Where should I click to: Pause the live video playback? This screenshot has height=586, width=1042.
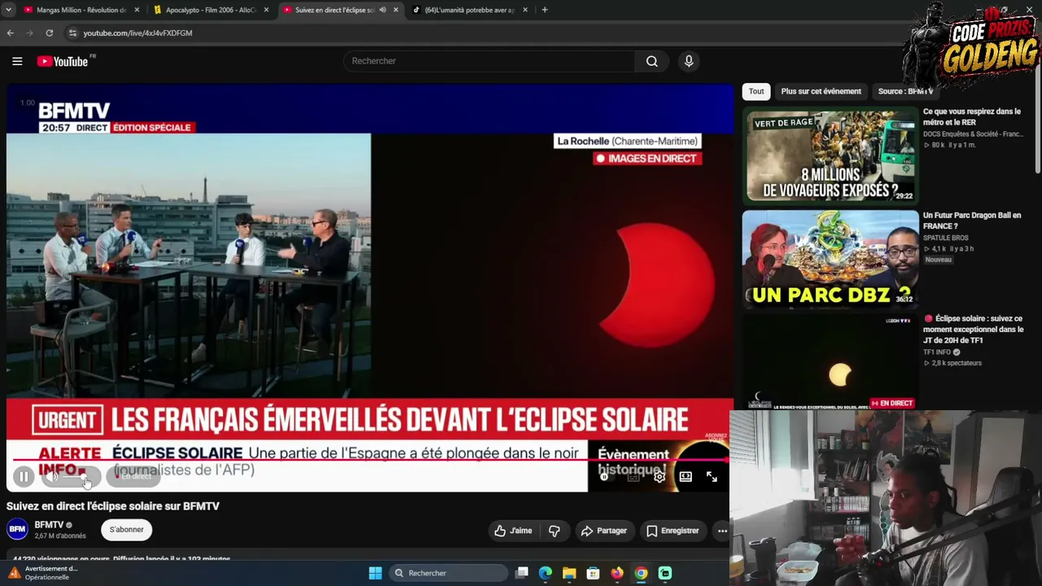point(24,477)
